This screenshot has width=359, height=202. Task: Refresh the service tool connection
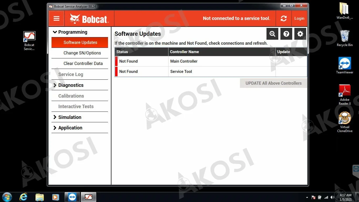(284, 18)
